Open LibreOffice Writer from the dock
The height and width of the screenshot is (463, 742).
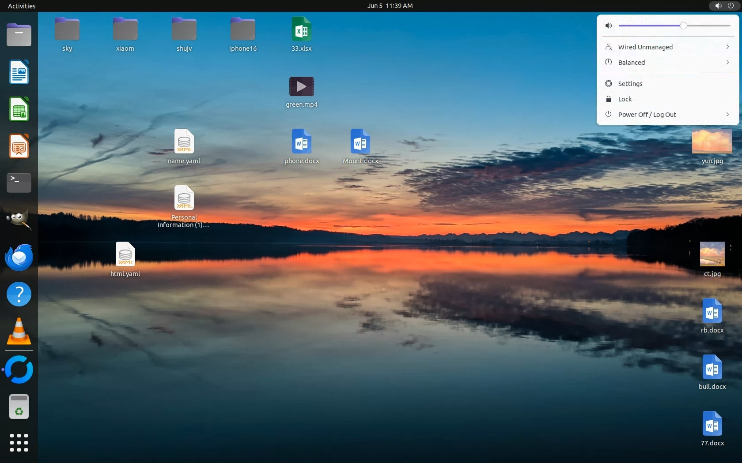coord(19,72)
